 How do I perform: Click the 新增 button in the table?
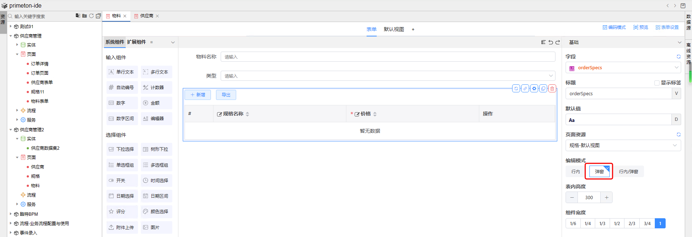point(198,95)
